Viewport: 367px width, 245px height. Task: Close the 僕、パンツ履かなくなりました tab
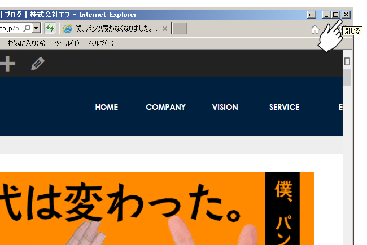coord(165,29)
